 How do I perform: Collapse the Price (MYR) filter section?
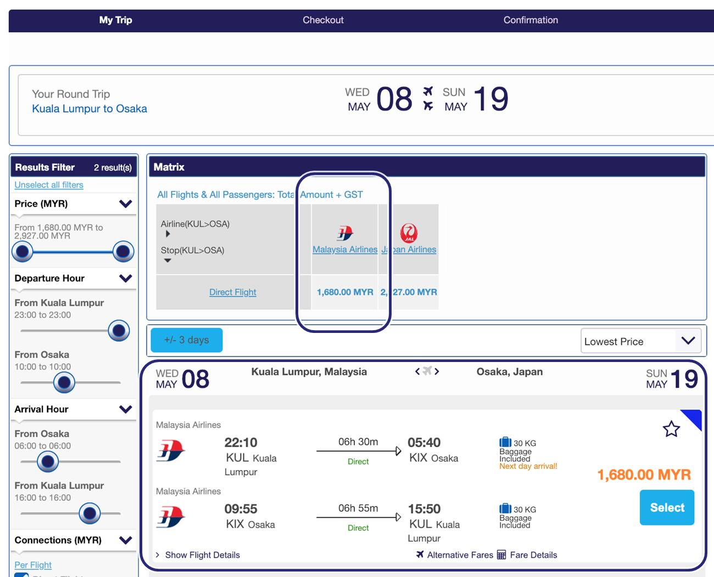click(x=125, y=203)
